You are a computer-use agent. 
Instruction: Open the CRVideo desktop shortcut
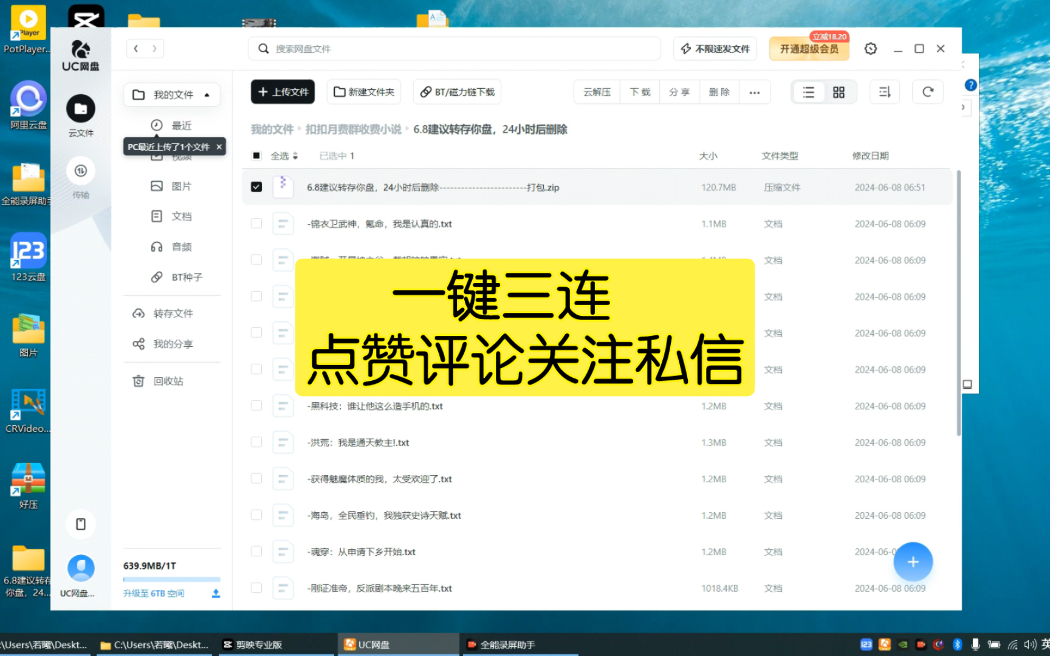[28, 410]
